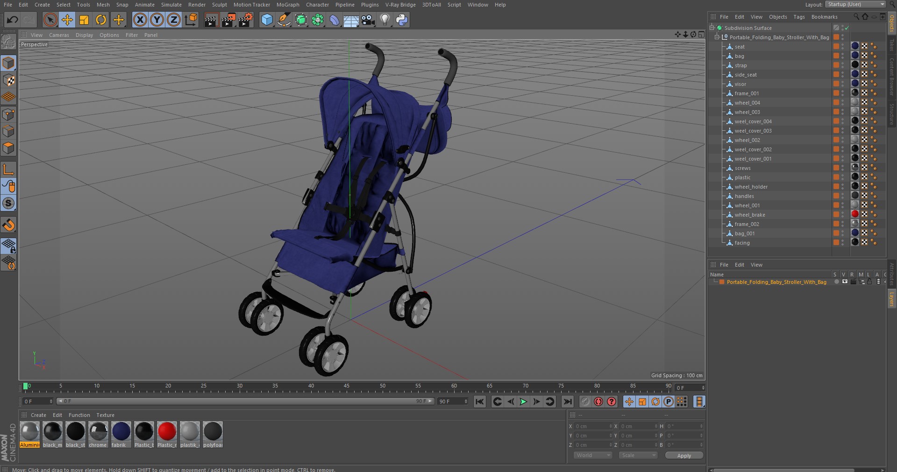
Task: Toggle visibility dot for wheel_brake object
Action: click(x=843, y=214)
